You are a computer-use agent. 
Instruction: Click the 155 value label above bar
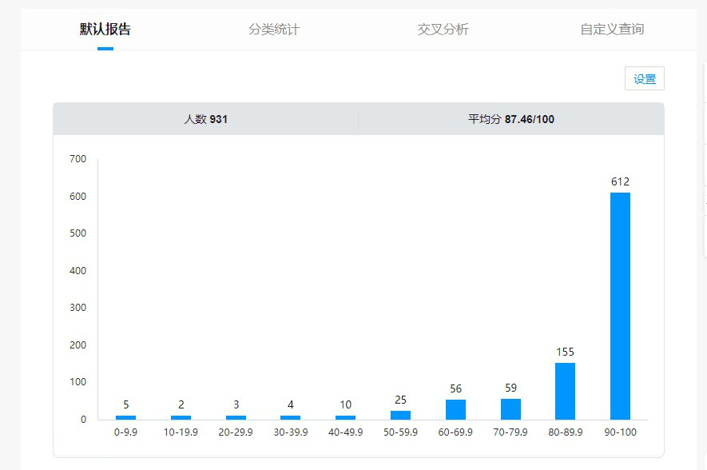(x=565, y=352)
